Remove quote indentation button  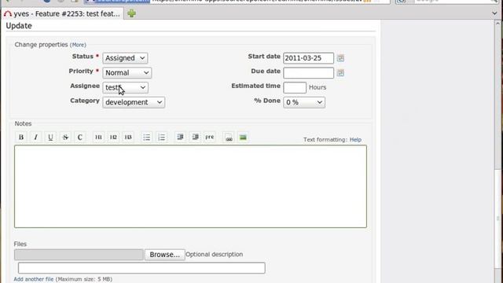195,138
